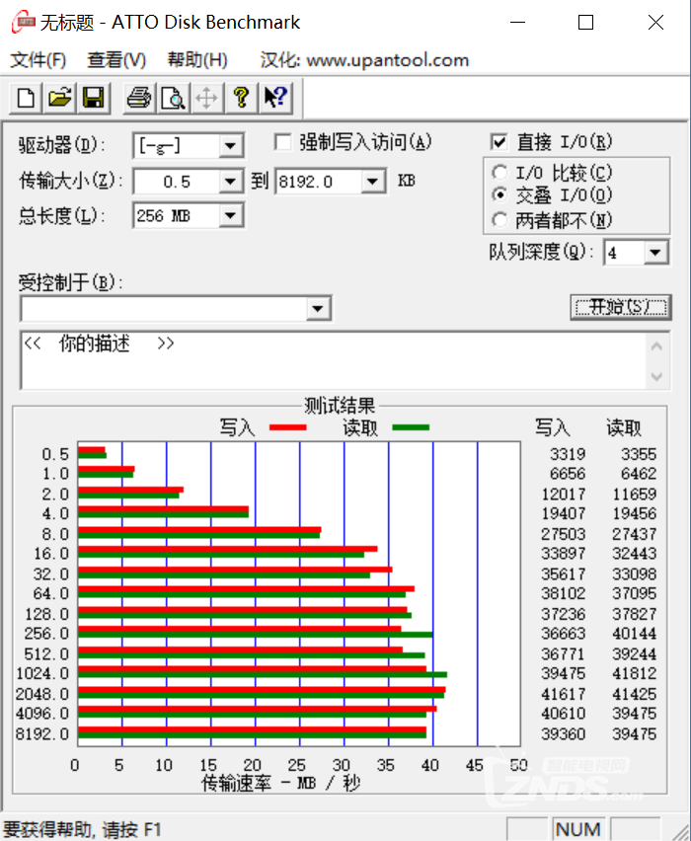Print results using the printer icon
691x841 pixels.
pos(139,97)
